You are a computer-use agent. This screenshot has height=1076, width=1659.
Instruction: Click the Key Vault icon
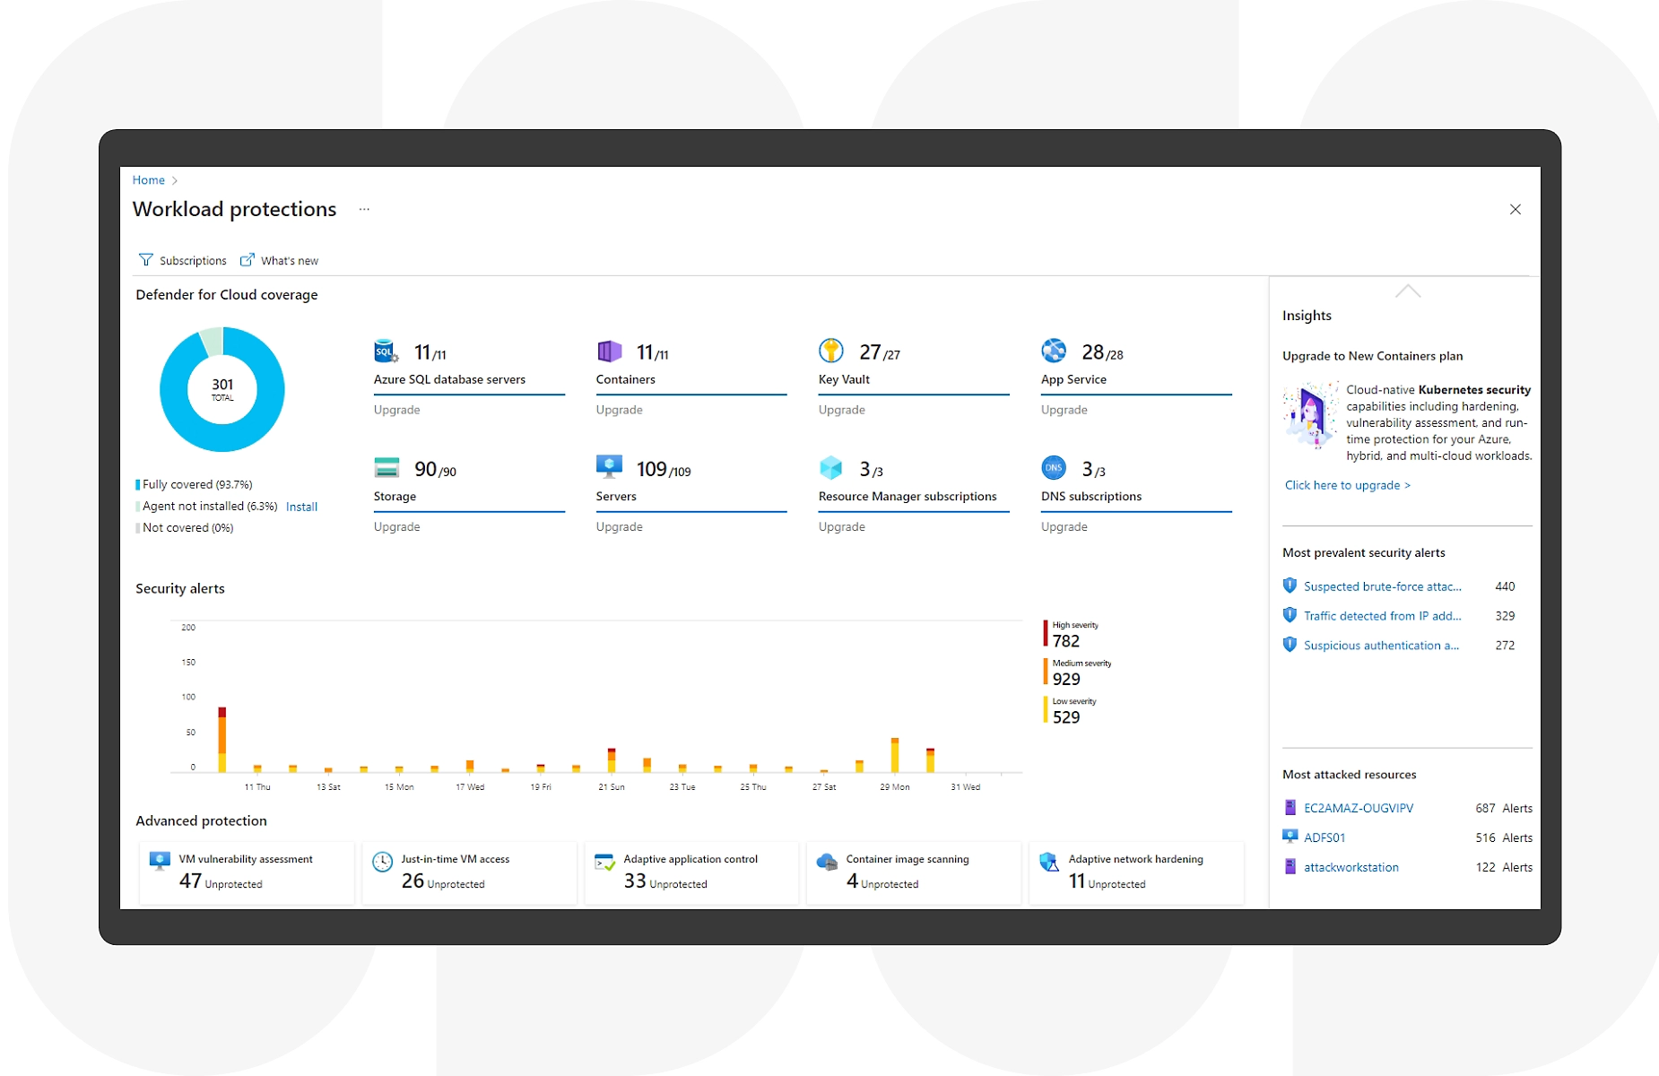[x=830, y=351]
